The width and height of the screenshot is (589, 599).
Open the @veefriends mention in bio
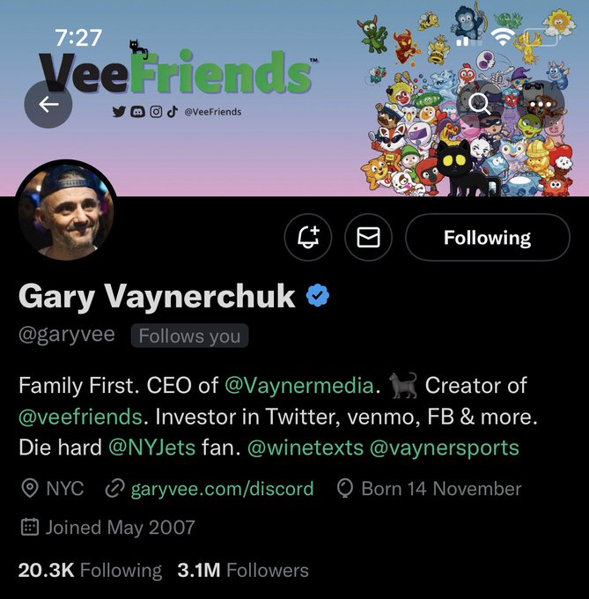pos(80,417)
